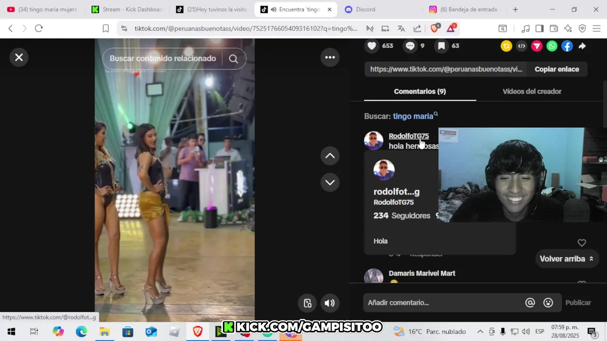This screenshot has height=341, width=607.
Task: Open the RodolfoTG75 comment avatar
Action: 374,141
